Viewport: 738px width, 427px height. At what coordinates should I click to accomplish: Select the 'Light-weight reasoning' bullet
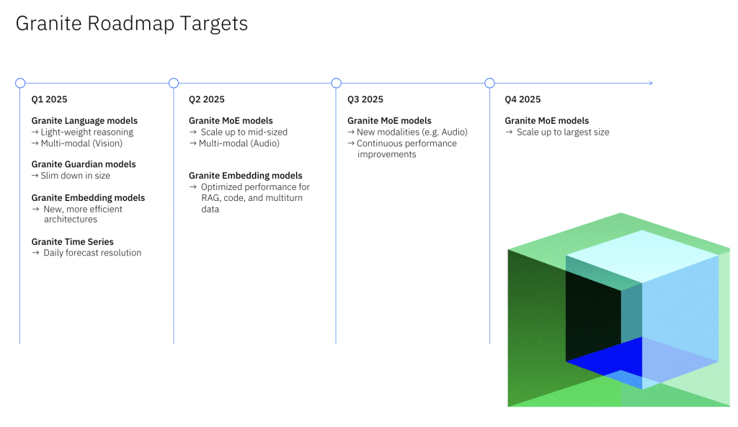point(82,132)
